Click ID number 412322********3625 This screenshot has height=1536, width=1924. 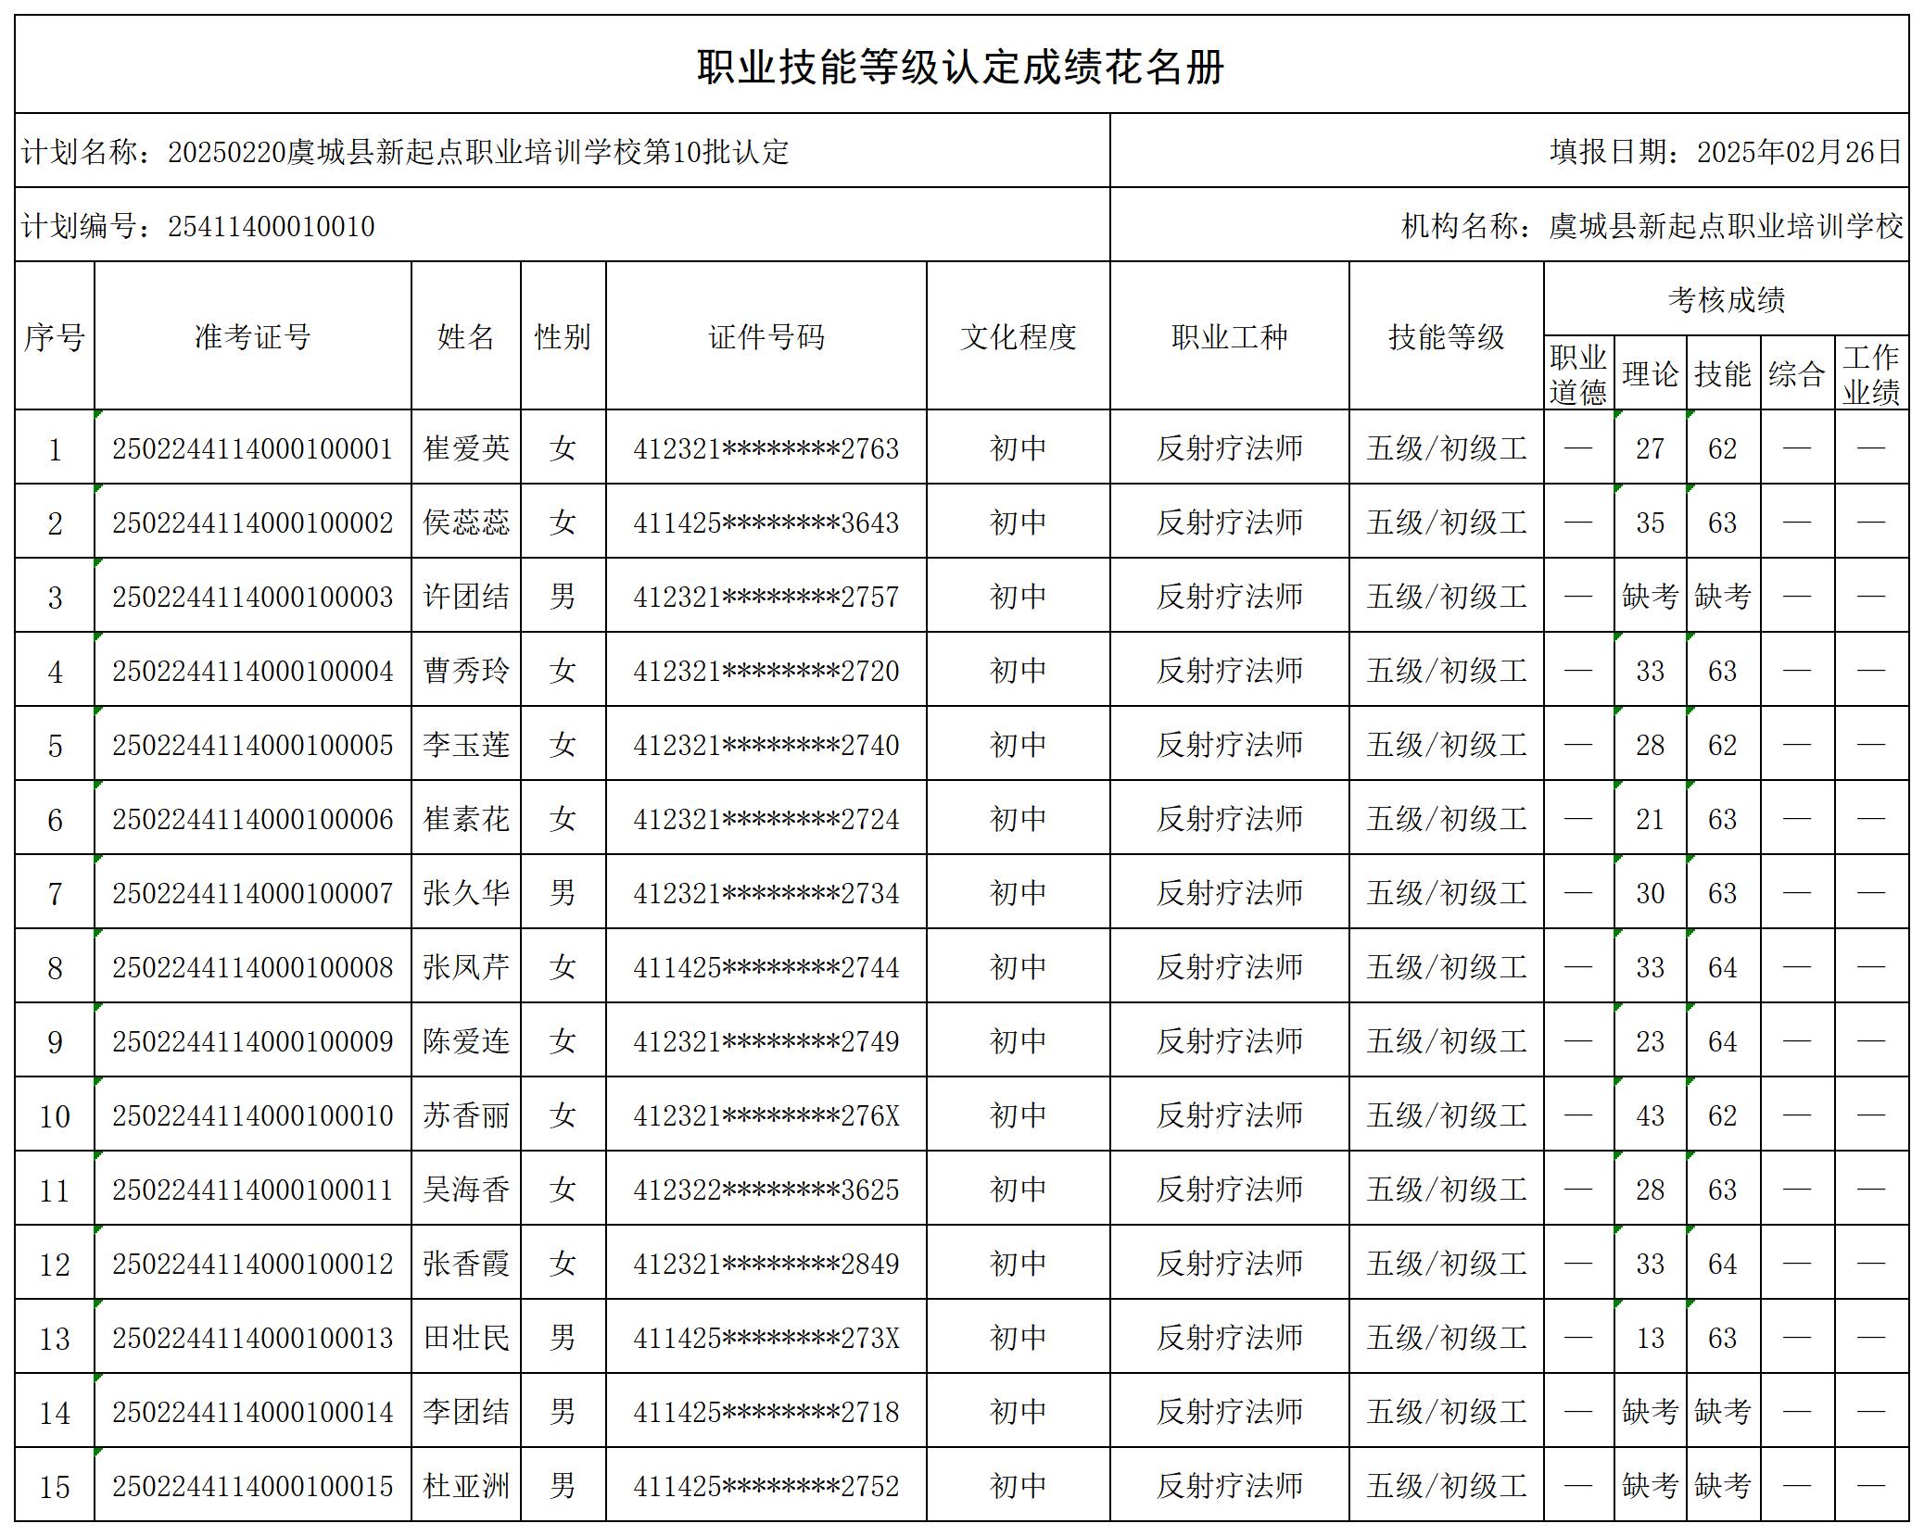point(766,1190)
